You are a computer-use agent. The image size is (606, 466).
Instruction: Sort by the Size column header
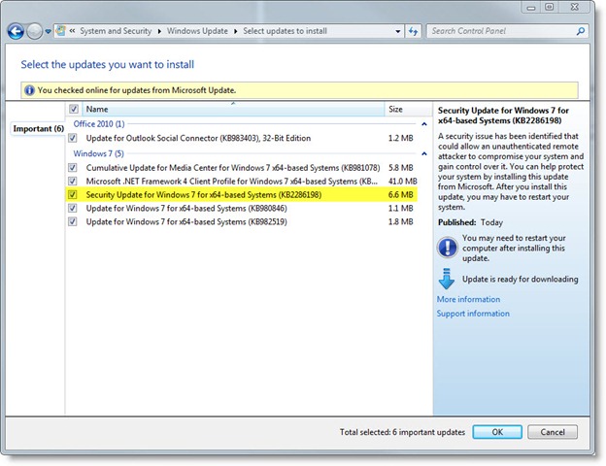[x=408, y=110]
